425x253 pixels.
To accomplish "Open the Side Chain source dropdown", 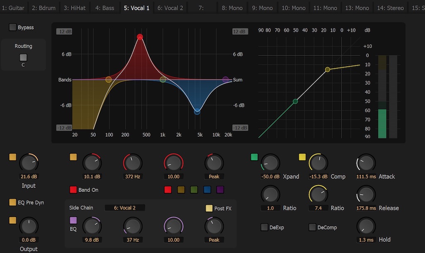I will [x=125, y=208].
